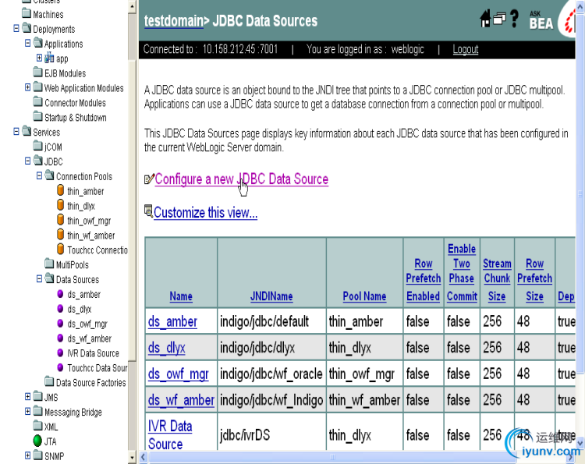
Task: Expand the SNMP tree node
Action: (x=27, y=455)
